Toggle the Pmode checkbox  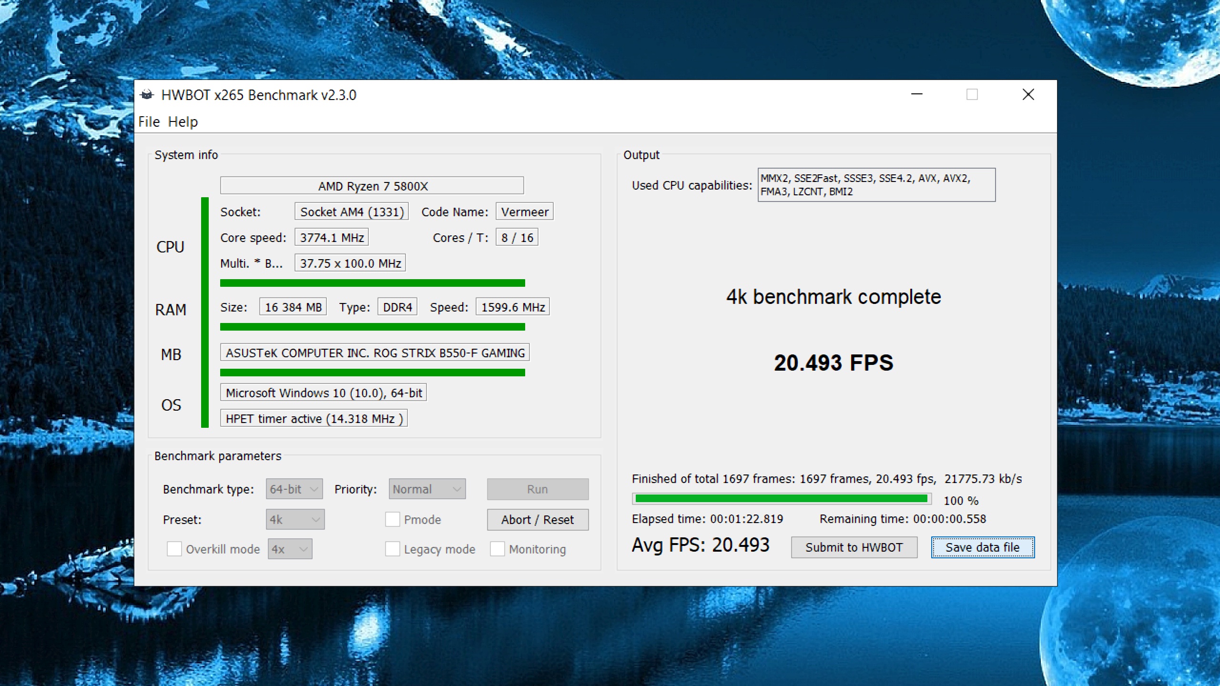(393, 519)
